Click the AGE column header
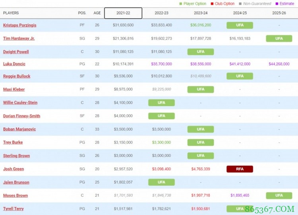This screenshot has width=298, height=215. point(97,13)
